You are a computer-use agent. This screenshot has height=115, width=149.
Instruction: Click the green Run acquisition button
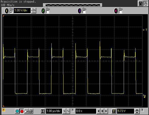pyautogui.click(x=17, y=111)
